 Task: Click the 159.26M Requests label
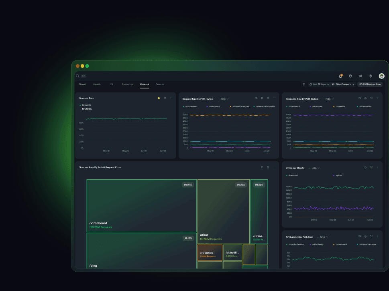pos(101,227)
